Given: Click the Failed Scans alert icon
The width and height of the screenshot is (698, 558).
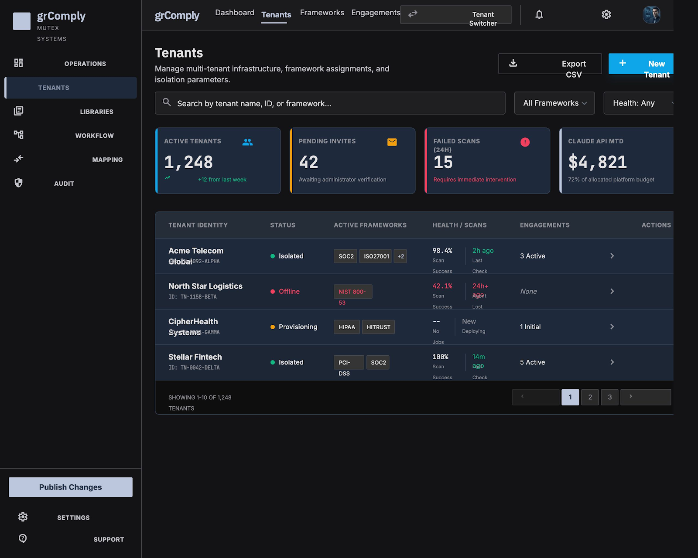Looking at the screenshot, I should [x=525, y=142].
